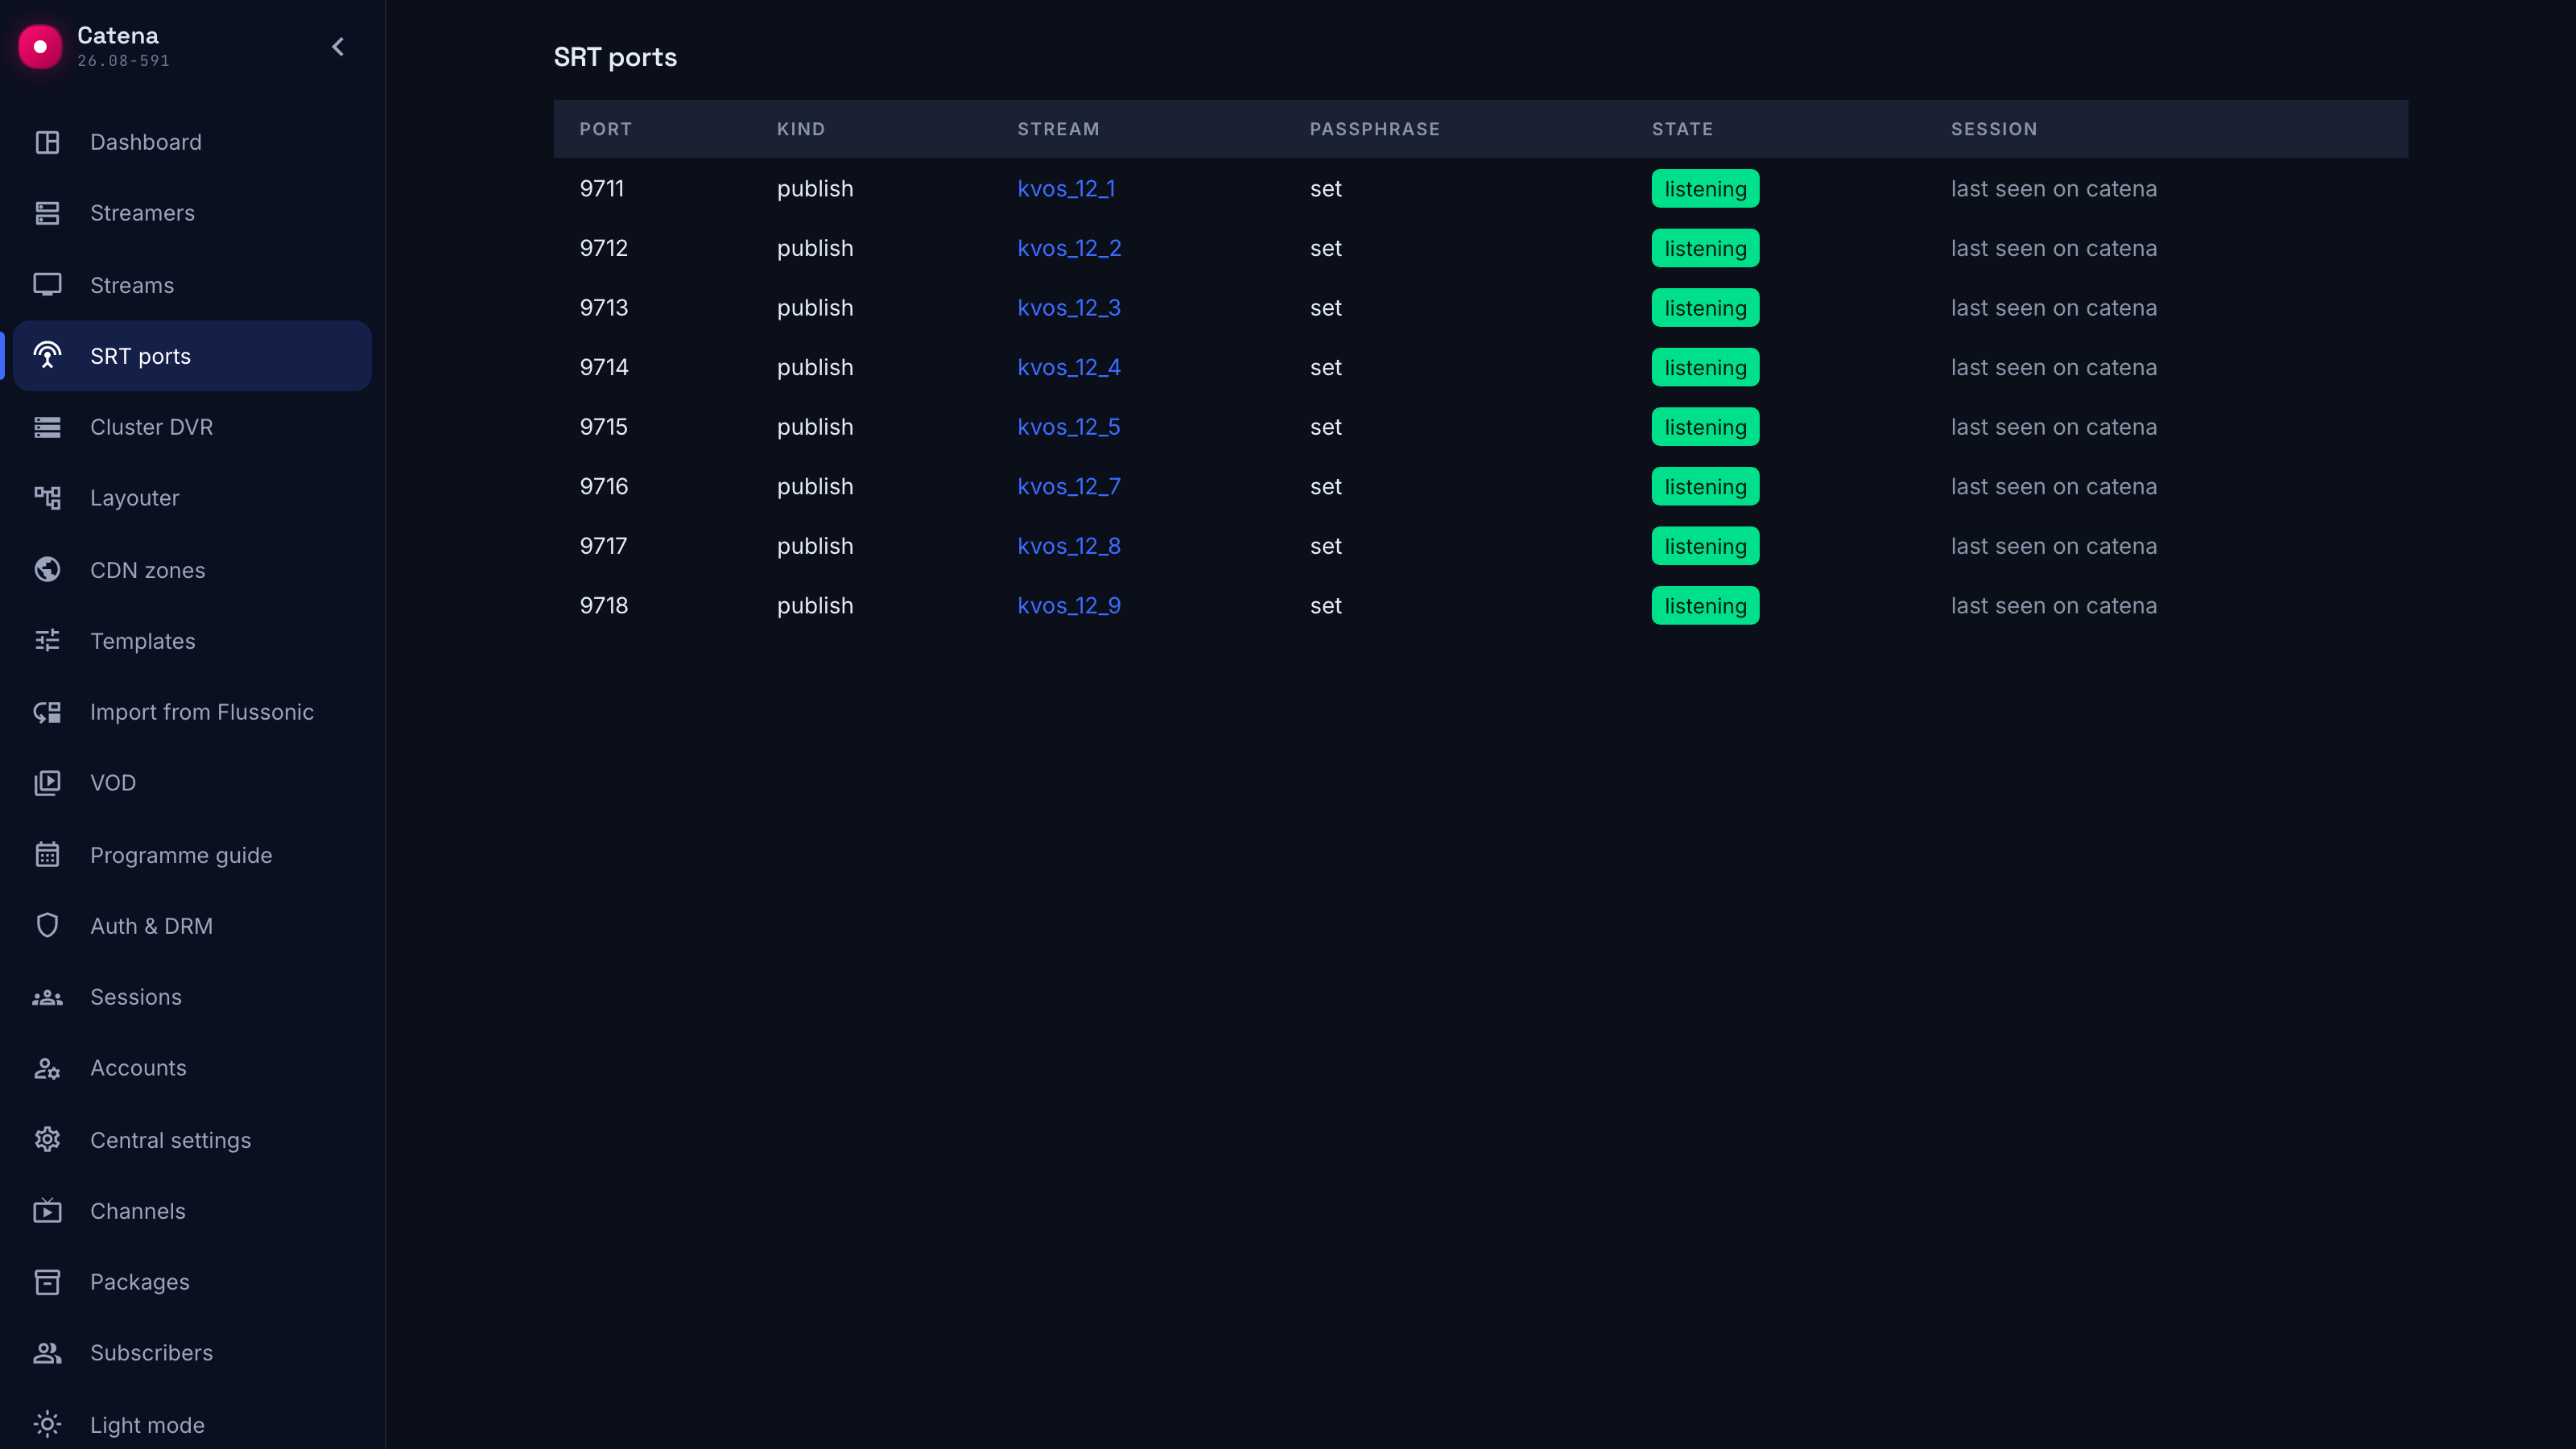The image size is (2576, 1449).
Task: Click the Dashboard icon in sidebar
Action: coord(47,142)
